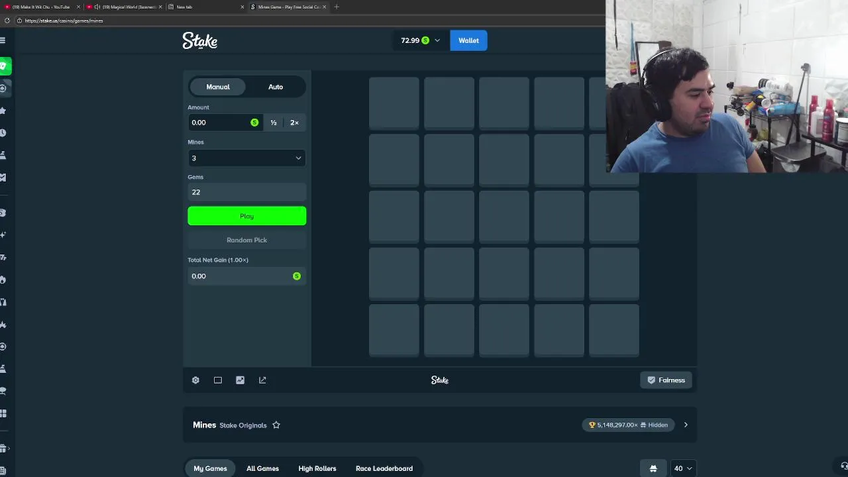Screen dimensions: 848x477
Task: Click the green highlighted sidebar icon
Action: tap(5, 66)
